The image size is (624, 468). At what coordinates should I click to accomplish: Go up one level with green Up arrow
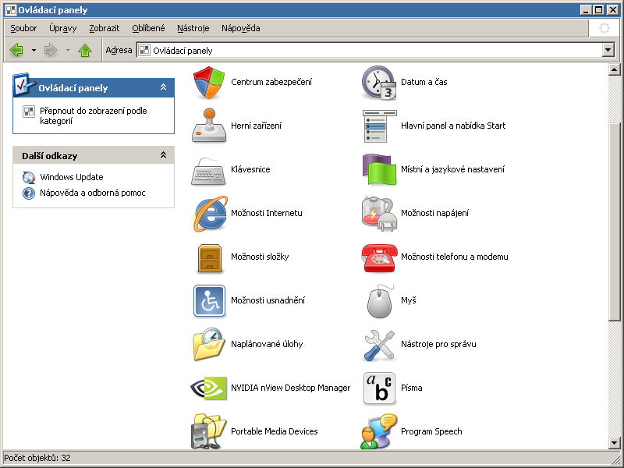point(85,50)
